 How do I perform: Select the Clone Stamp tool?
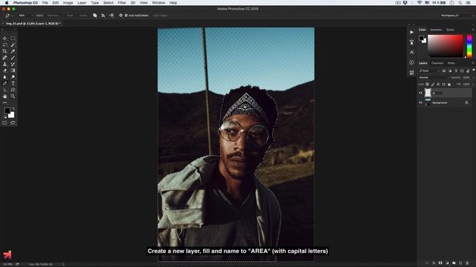pyautogui.click(x=4, y=64)
